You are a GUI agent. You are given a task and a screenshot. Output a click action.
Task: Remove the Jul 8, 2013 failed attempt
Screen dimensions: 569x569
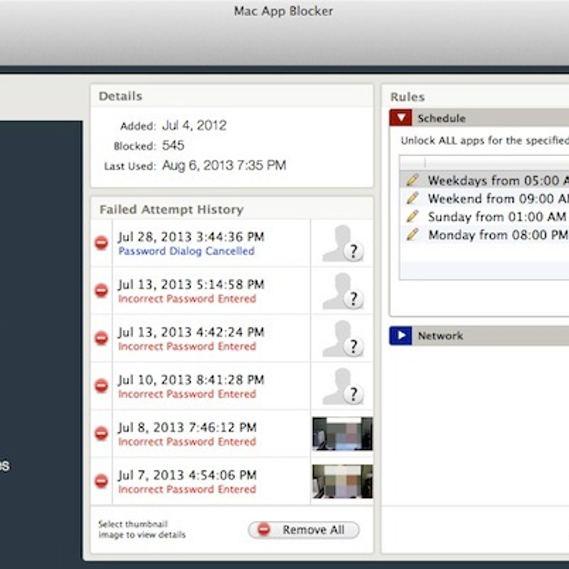pyautogui.click(x=101, y=433)
